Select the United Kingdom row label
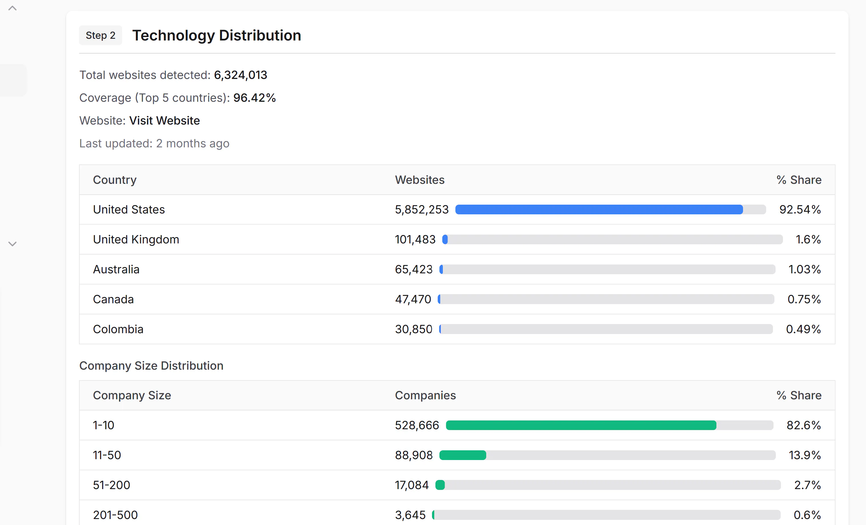866x525 pixels. click(136, 239)
